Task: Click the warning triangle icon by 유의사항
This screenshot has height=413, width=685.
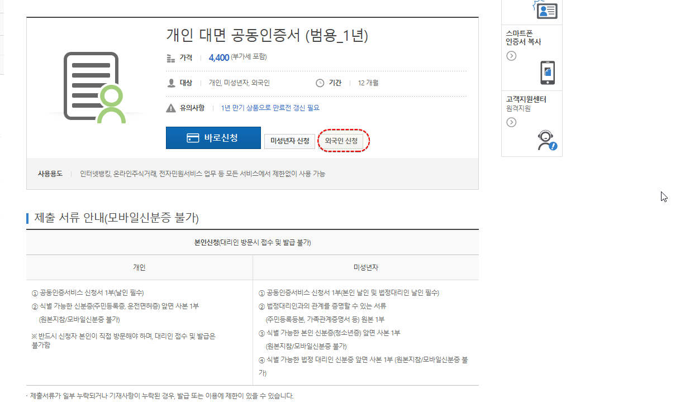Action: [x=171, y=108]
